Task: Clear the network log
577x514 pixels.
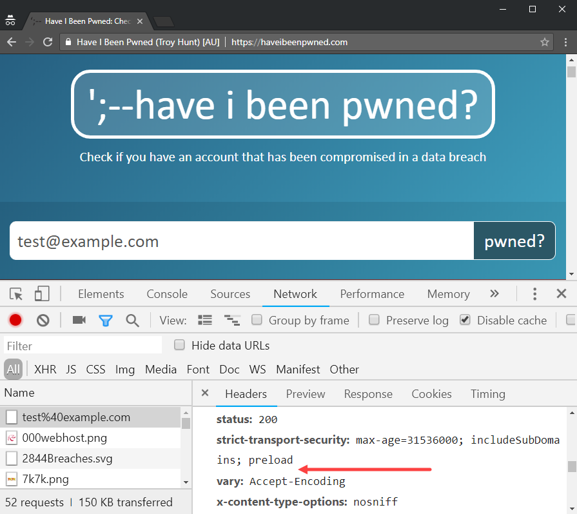Action: 43,321
